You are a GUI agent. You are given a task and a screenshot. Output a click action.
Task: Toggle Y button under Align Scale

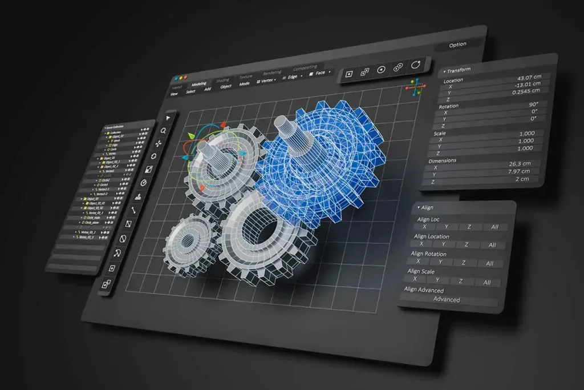tap(437, 280)
